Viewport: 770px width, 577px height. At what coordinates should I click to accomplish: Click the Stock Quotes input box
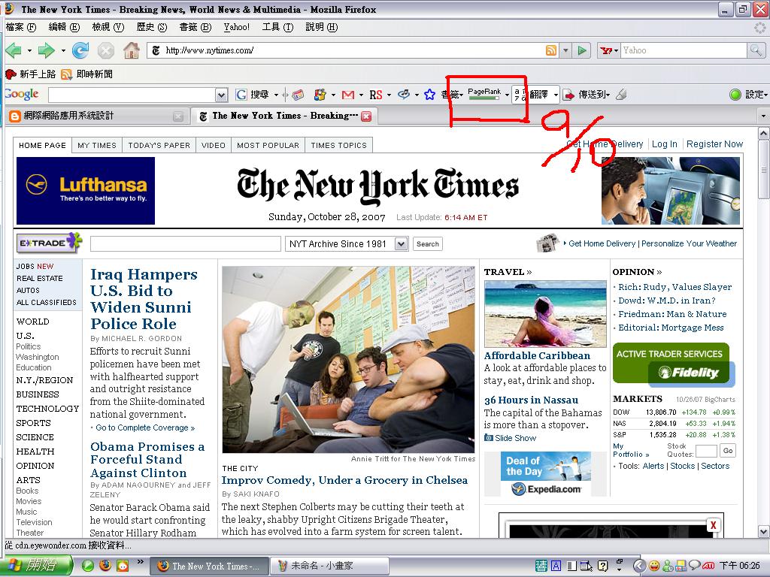click(x=706, y=451)
